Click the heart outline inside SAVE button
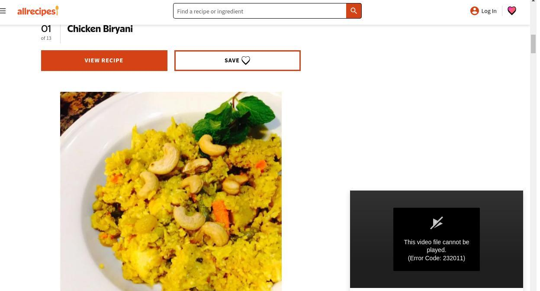 click(x=246, y=61)
